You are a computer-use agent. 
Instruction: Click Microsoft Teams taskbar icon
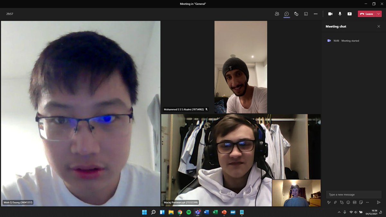point(198,212)
